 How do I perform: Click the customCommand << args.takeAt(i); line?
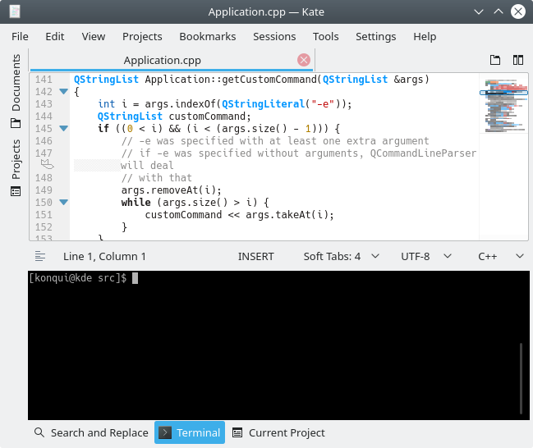(239, 215)
